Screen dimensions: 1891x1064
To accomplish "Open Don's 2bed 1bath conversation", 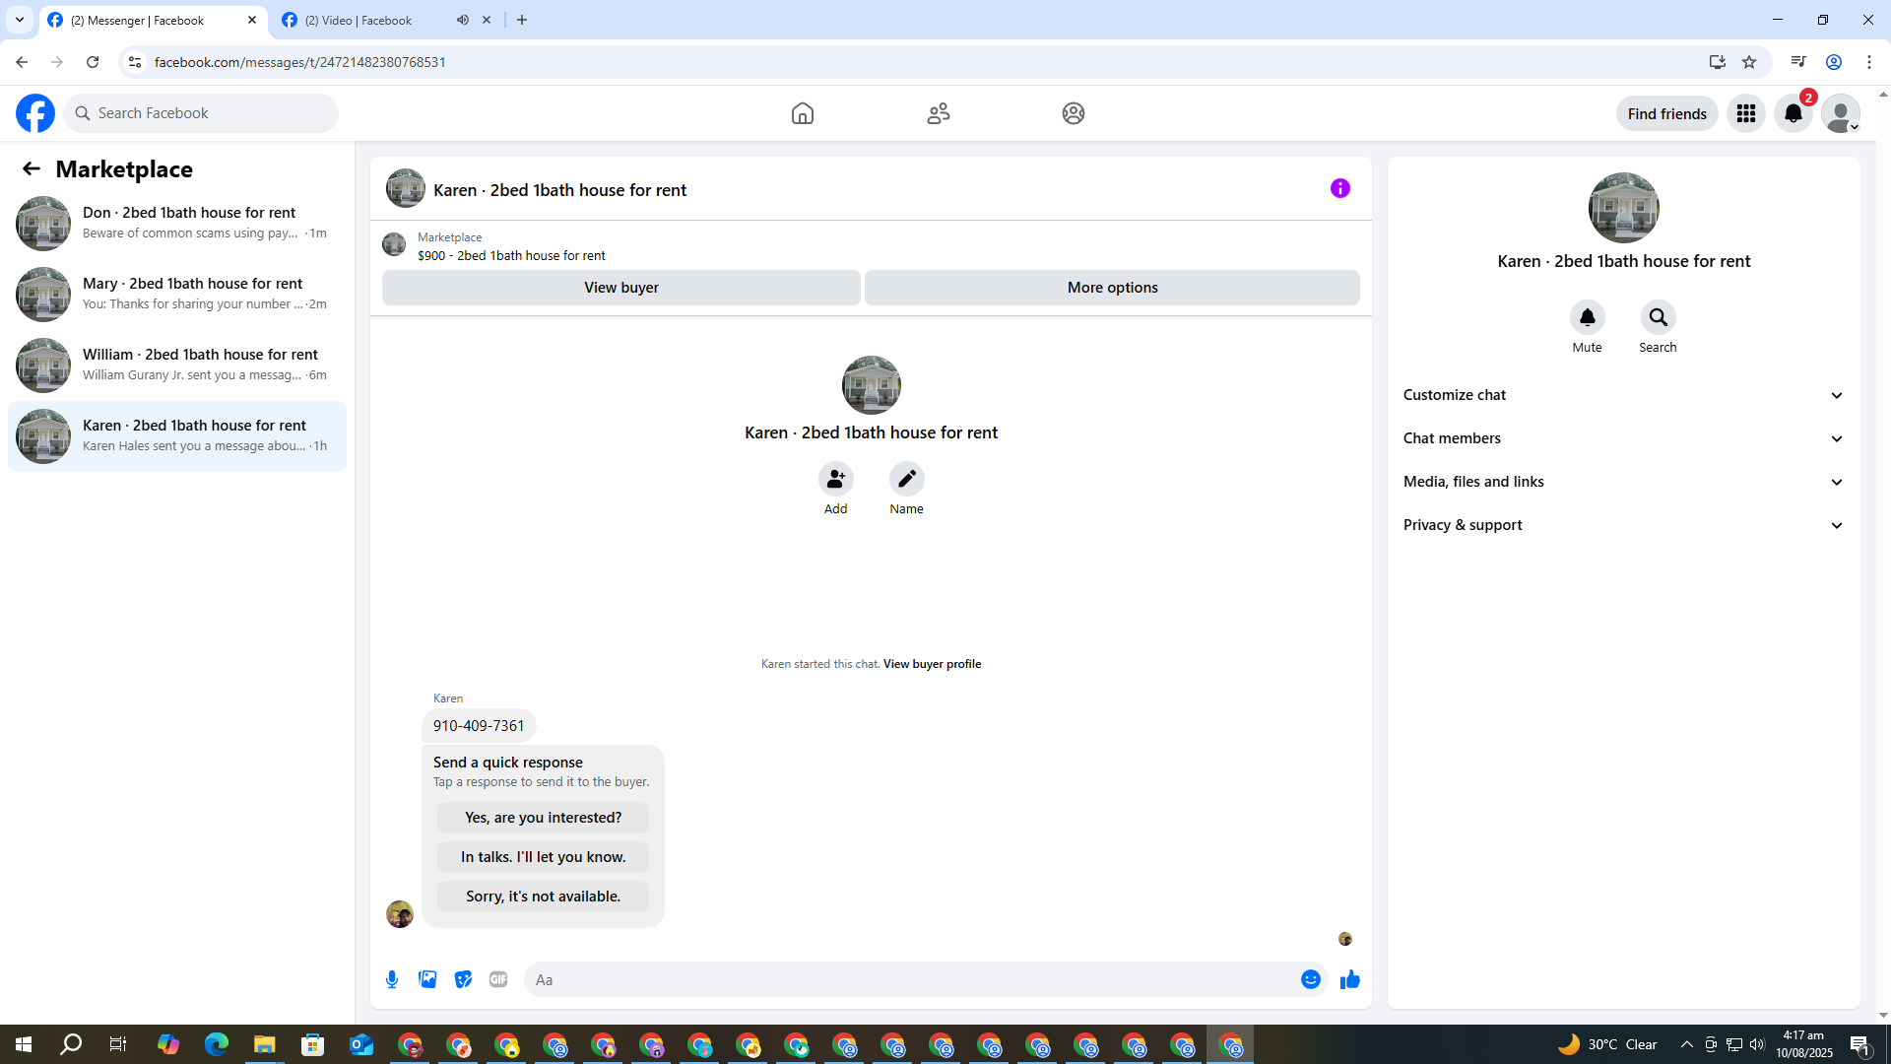I will click(177, 223).
